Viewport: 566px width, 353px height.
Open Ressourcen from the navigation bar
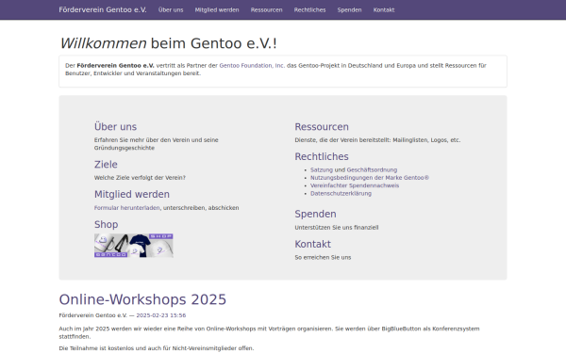tap(266, 9)
